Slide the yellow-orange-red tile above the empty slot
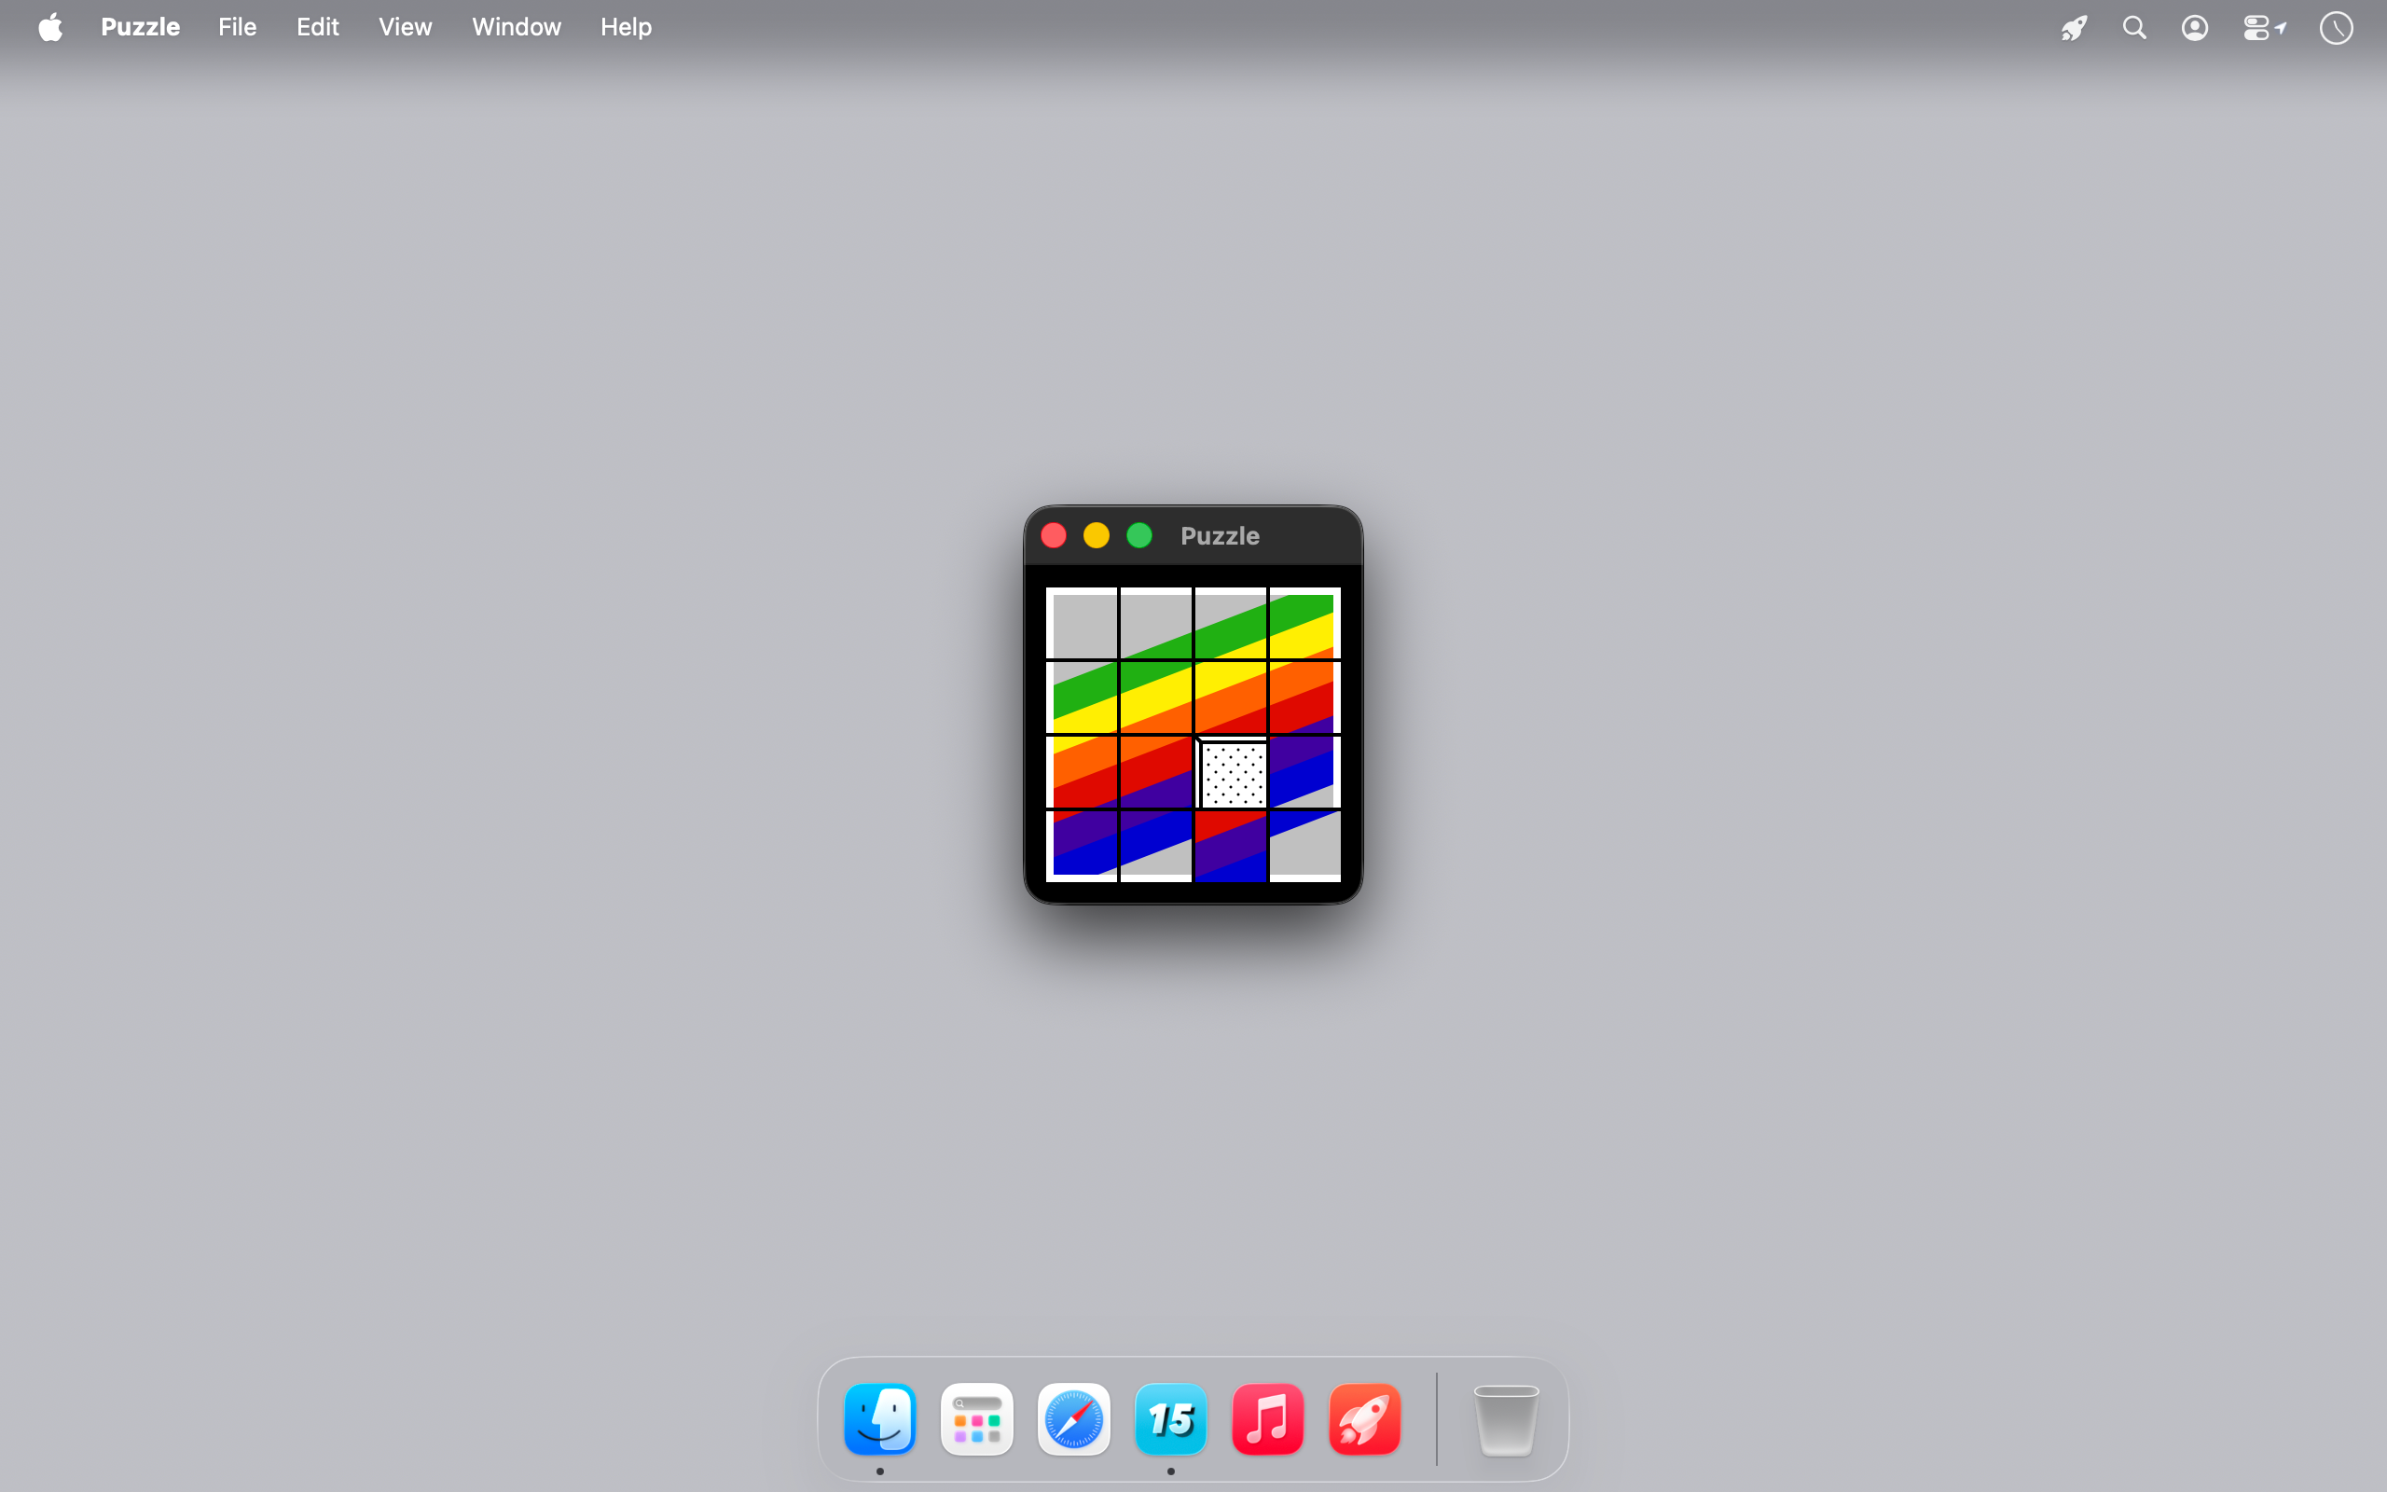 coord(1231,698)
